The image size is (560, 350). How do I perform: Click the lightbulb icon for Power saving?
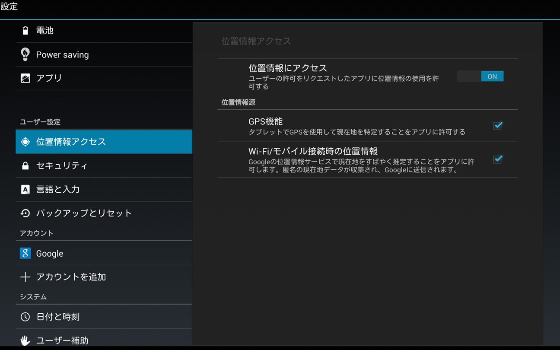[25, 54]
